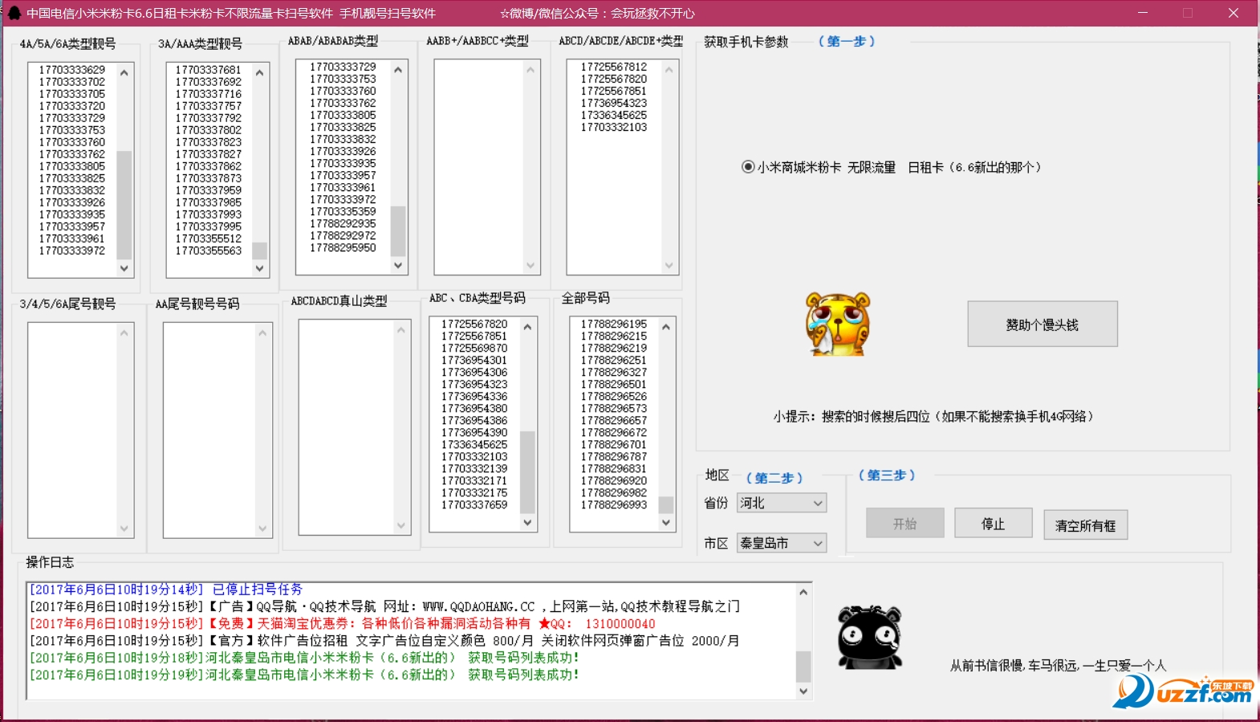Select number 17788296573 in 全部号码 list
The image size is (1260, 722).
[x=614, y=408]
